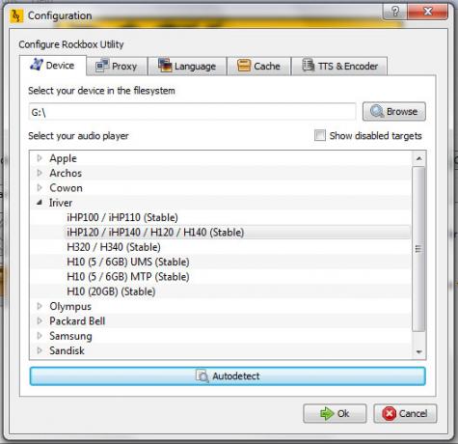The image size is (458, 444).
Task: Click the Rockbox logo in the title bar
Action: (x=16, y=15)
